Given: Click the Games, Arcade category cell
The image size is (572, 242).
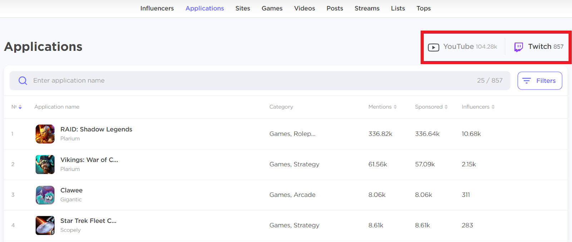Looking at the screenshot, I should 292,195.
